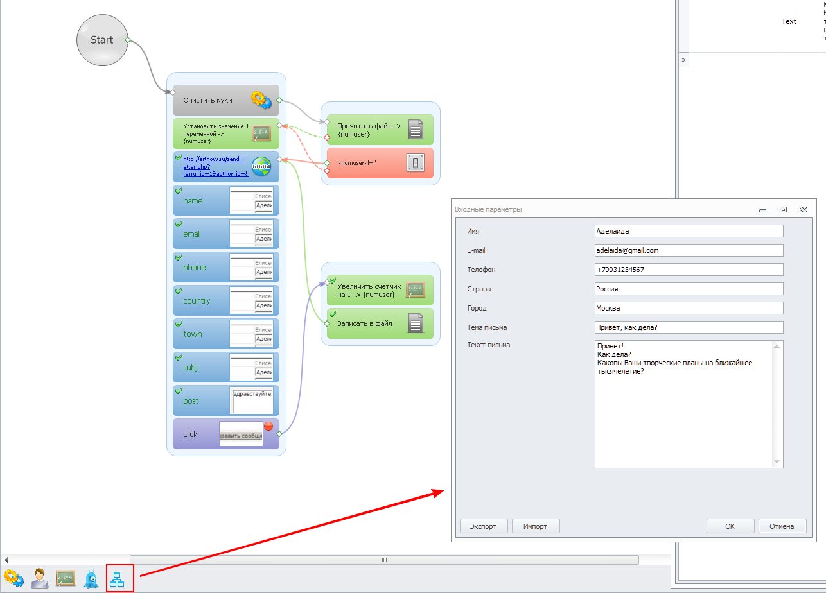The height and width of the screenshot is (593, 826).
Task: Click blackboard icon on Увеличить счетчик node
Action: tap(415, 291)
